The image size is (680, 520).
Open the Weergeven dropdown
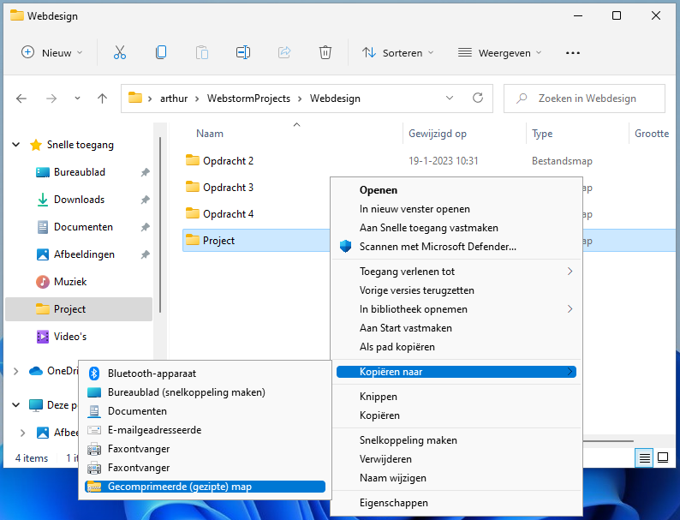tap(500, 52)
